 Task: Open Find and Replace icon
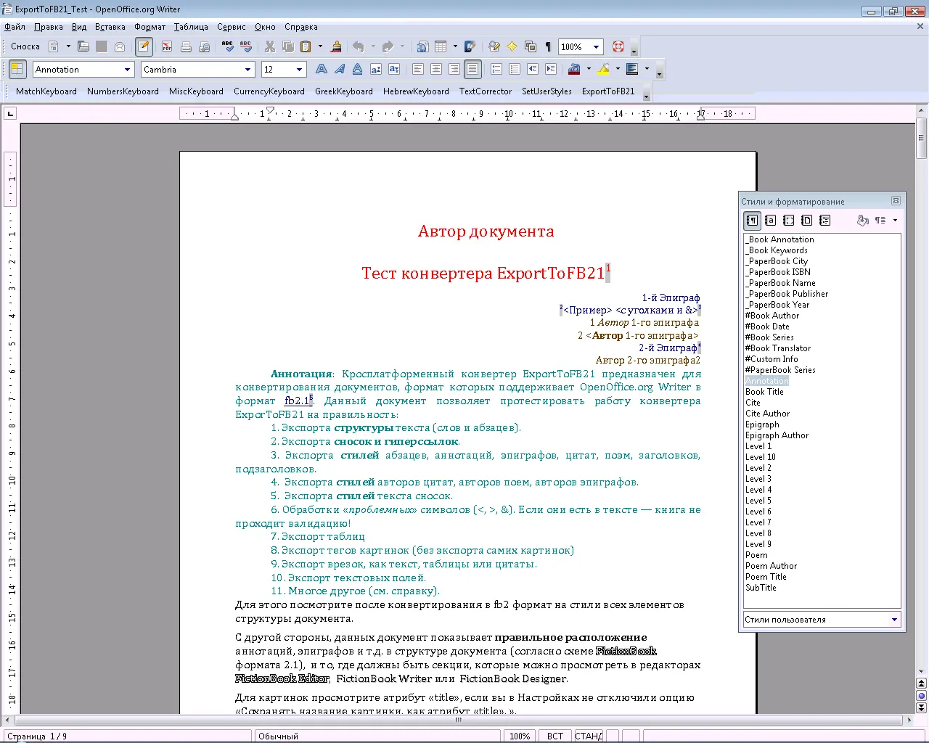click(494, 46)
